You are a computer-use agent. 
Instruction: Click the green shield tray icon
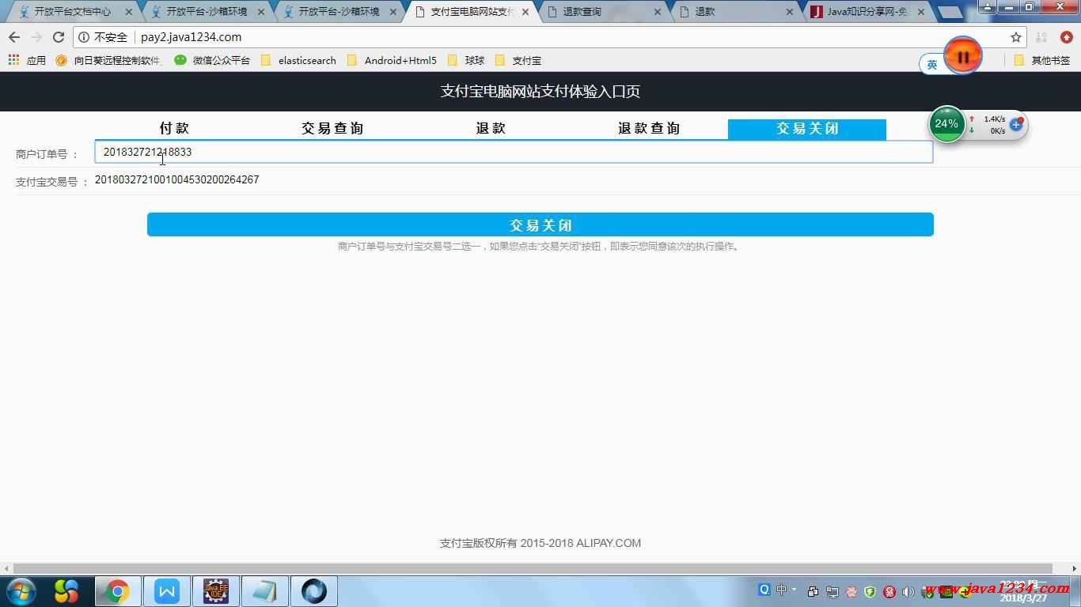870,591
